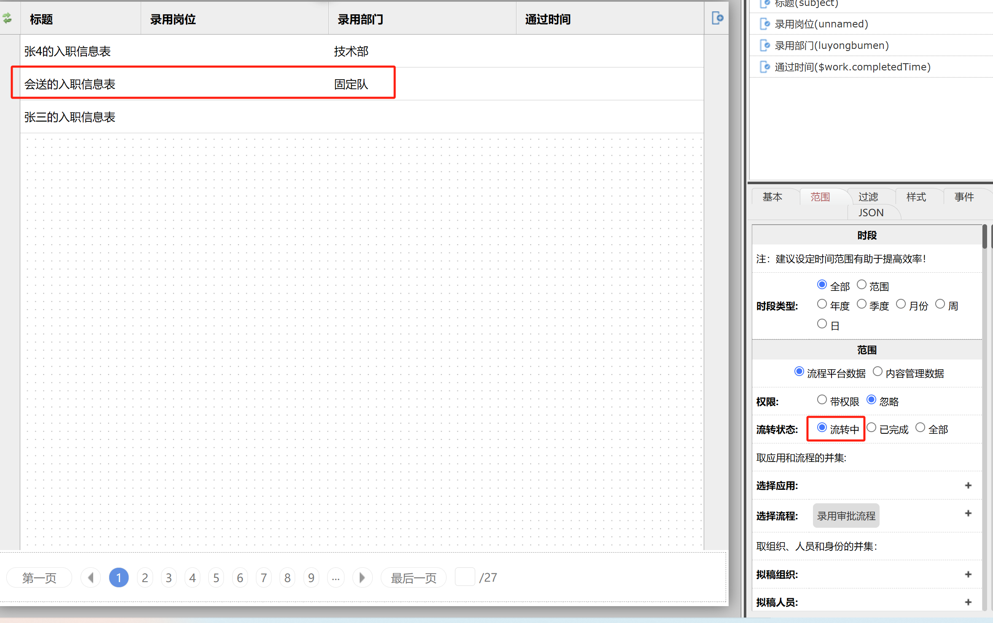Click icon beside 录用部门(luyongbumen) entry

point(764,46)
